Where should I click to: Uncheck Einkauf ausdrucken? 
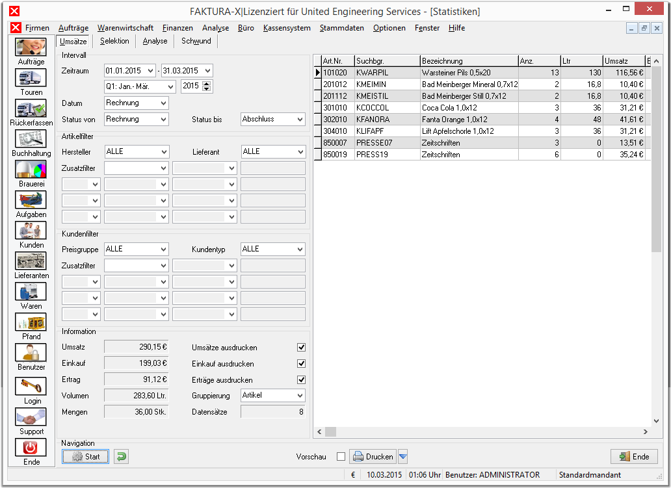[x=301, y=363]
